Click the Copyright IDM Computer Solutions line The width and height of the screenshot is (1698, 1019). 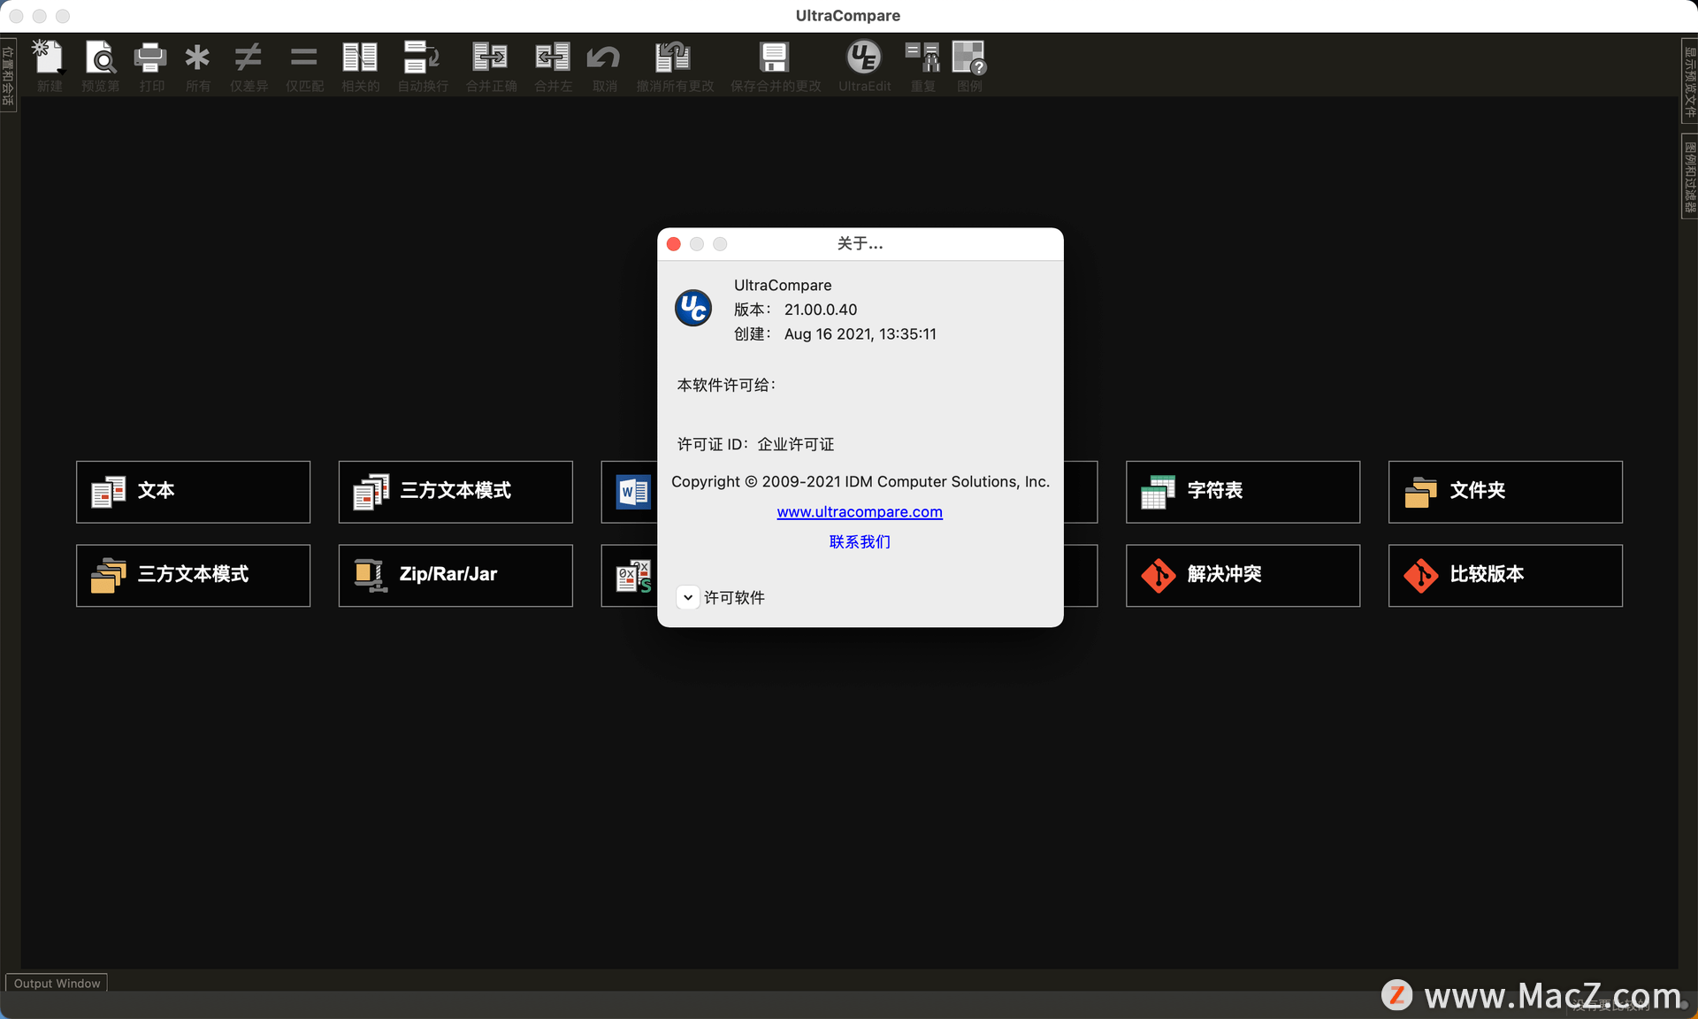(x=860, y=482)
